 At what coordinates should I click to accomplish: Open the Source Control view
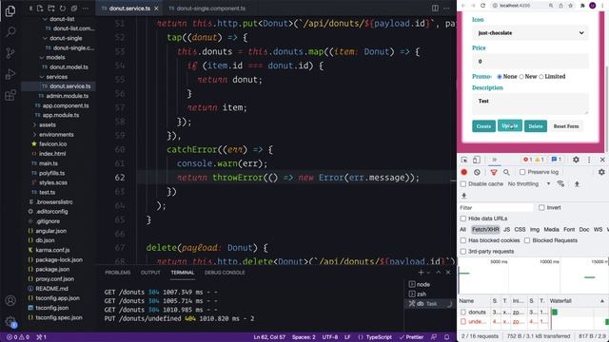[x=10, y=53]
